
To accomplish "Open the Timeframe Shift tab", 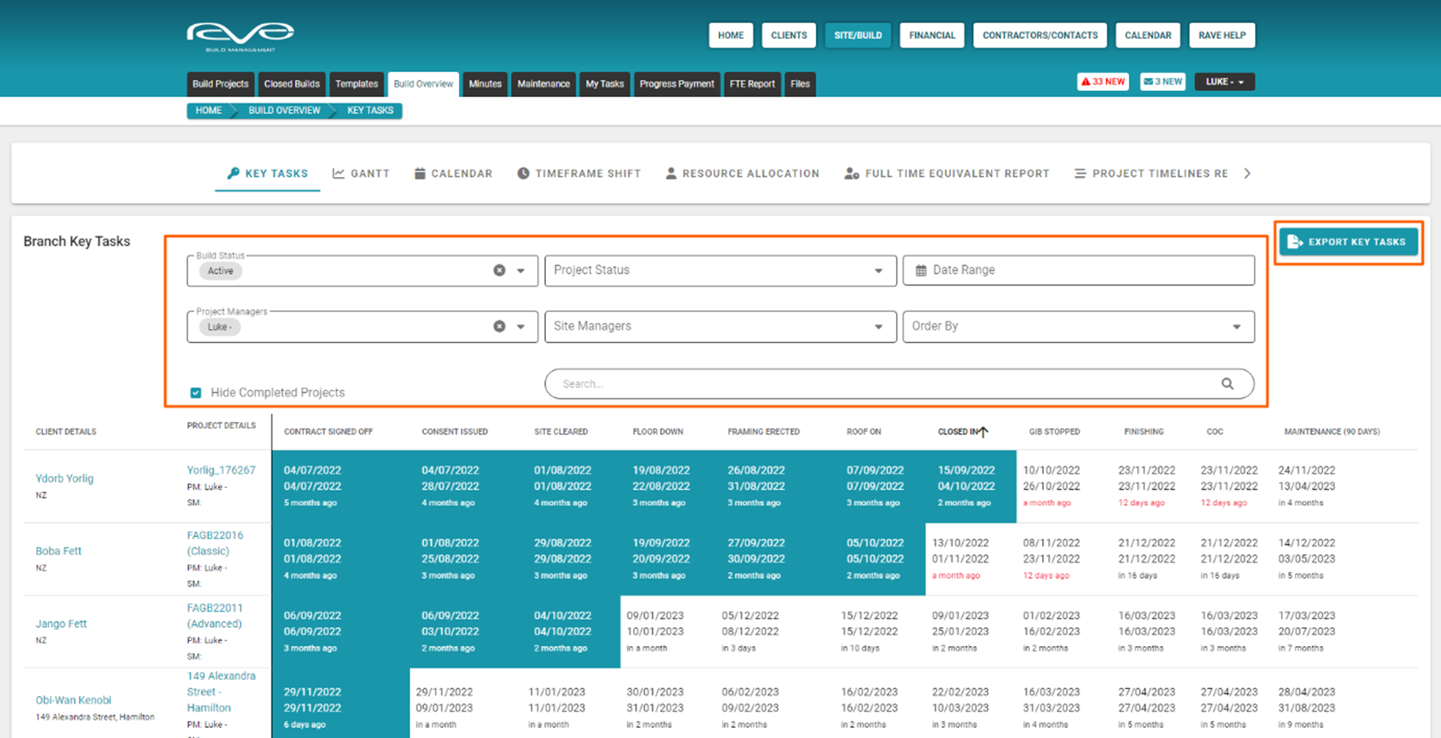I will 579,174.
